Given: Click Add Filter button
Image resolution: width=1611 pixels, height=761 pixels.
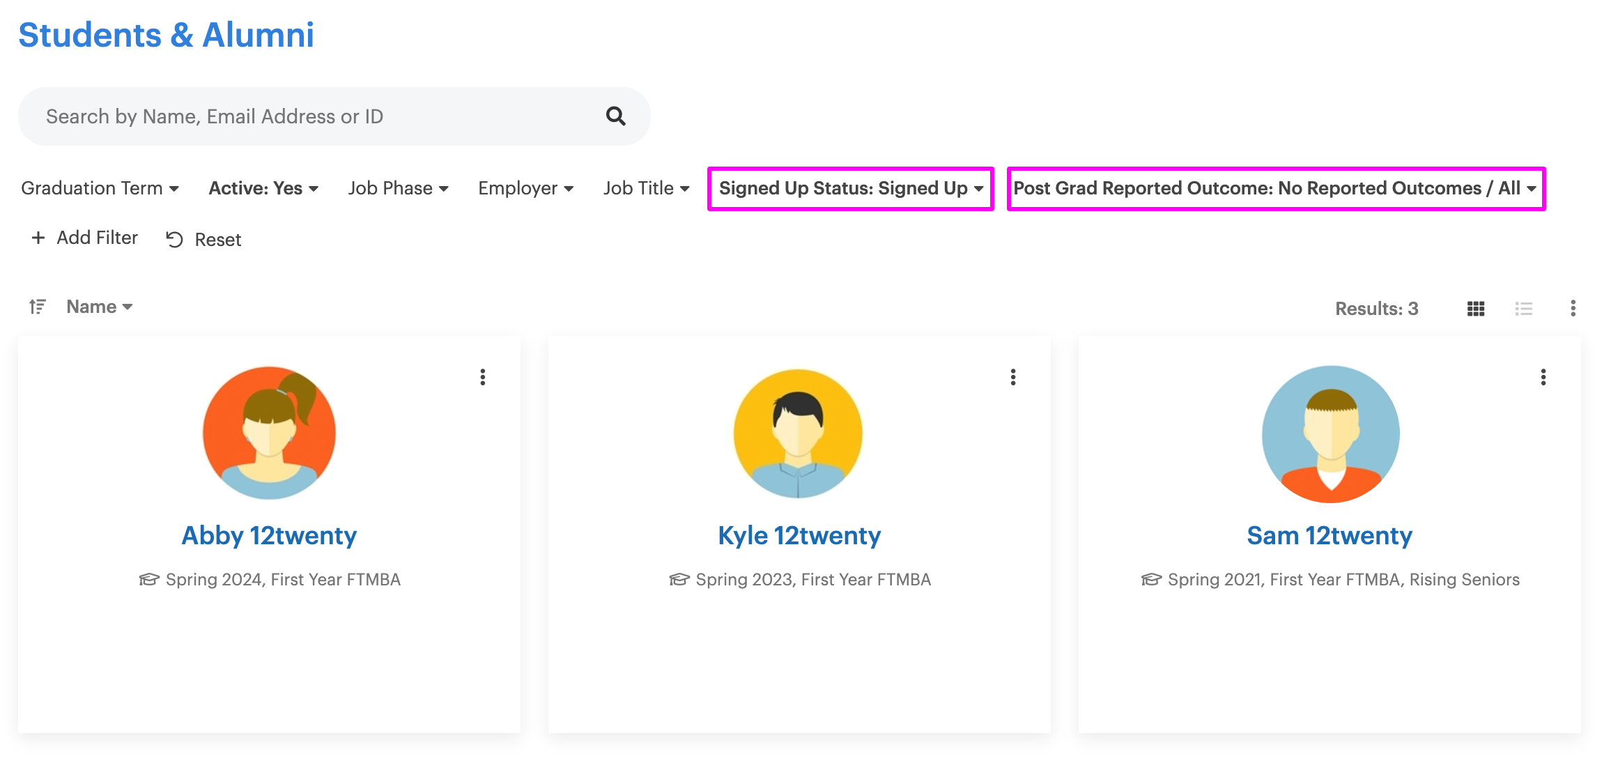Looking at the screenshot, I should pyautogui.click(x=84, y=238).
